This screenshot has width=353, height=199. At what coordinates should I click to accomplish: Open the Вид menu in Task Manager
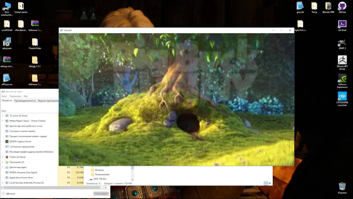[x=25, y=96]
